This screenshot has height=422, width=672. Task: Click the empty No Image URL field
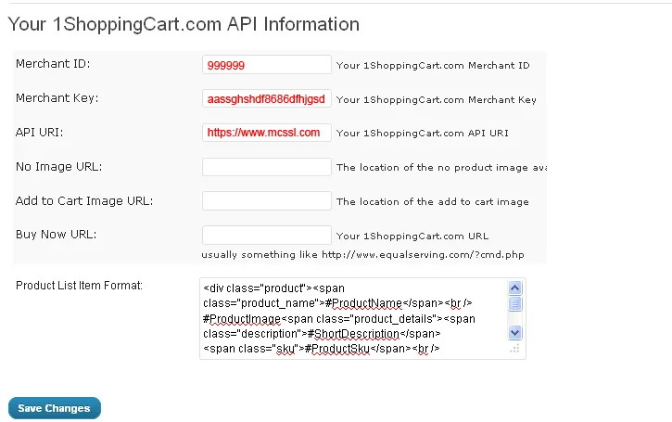tap(267, 167)
